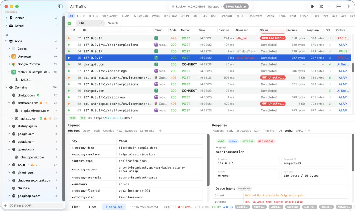Expand the Pinned group
The image size is (355, 211).
6,18
